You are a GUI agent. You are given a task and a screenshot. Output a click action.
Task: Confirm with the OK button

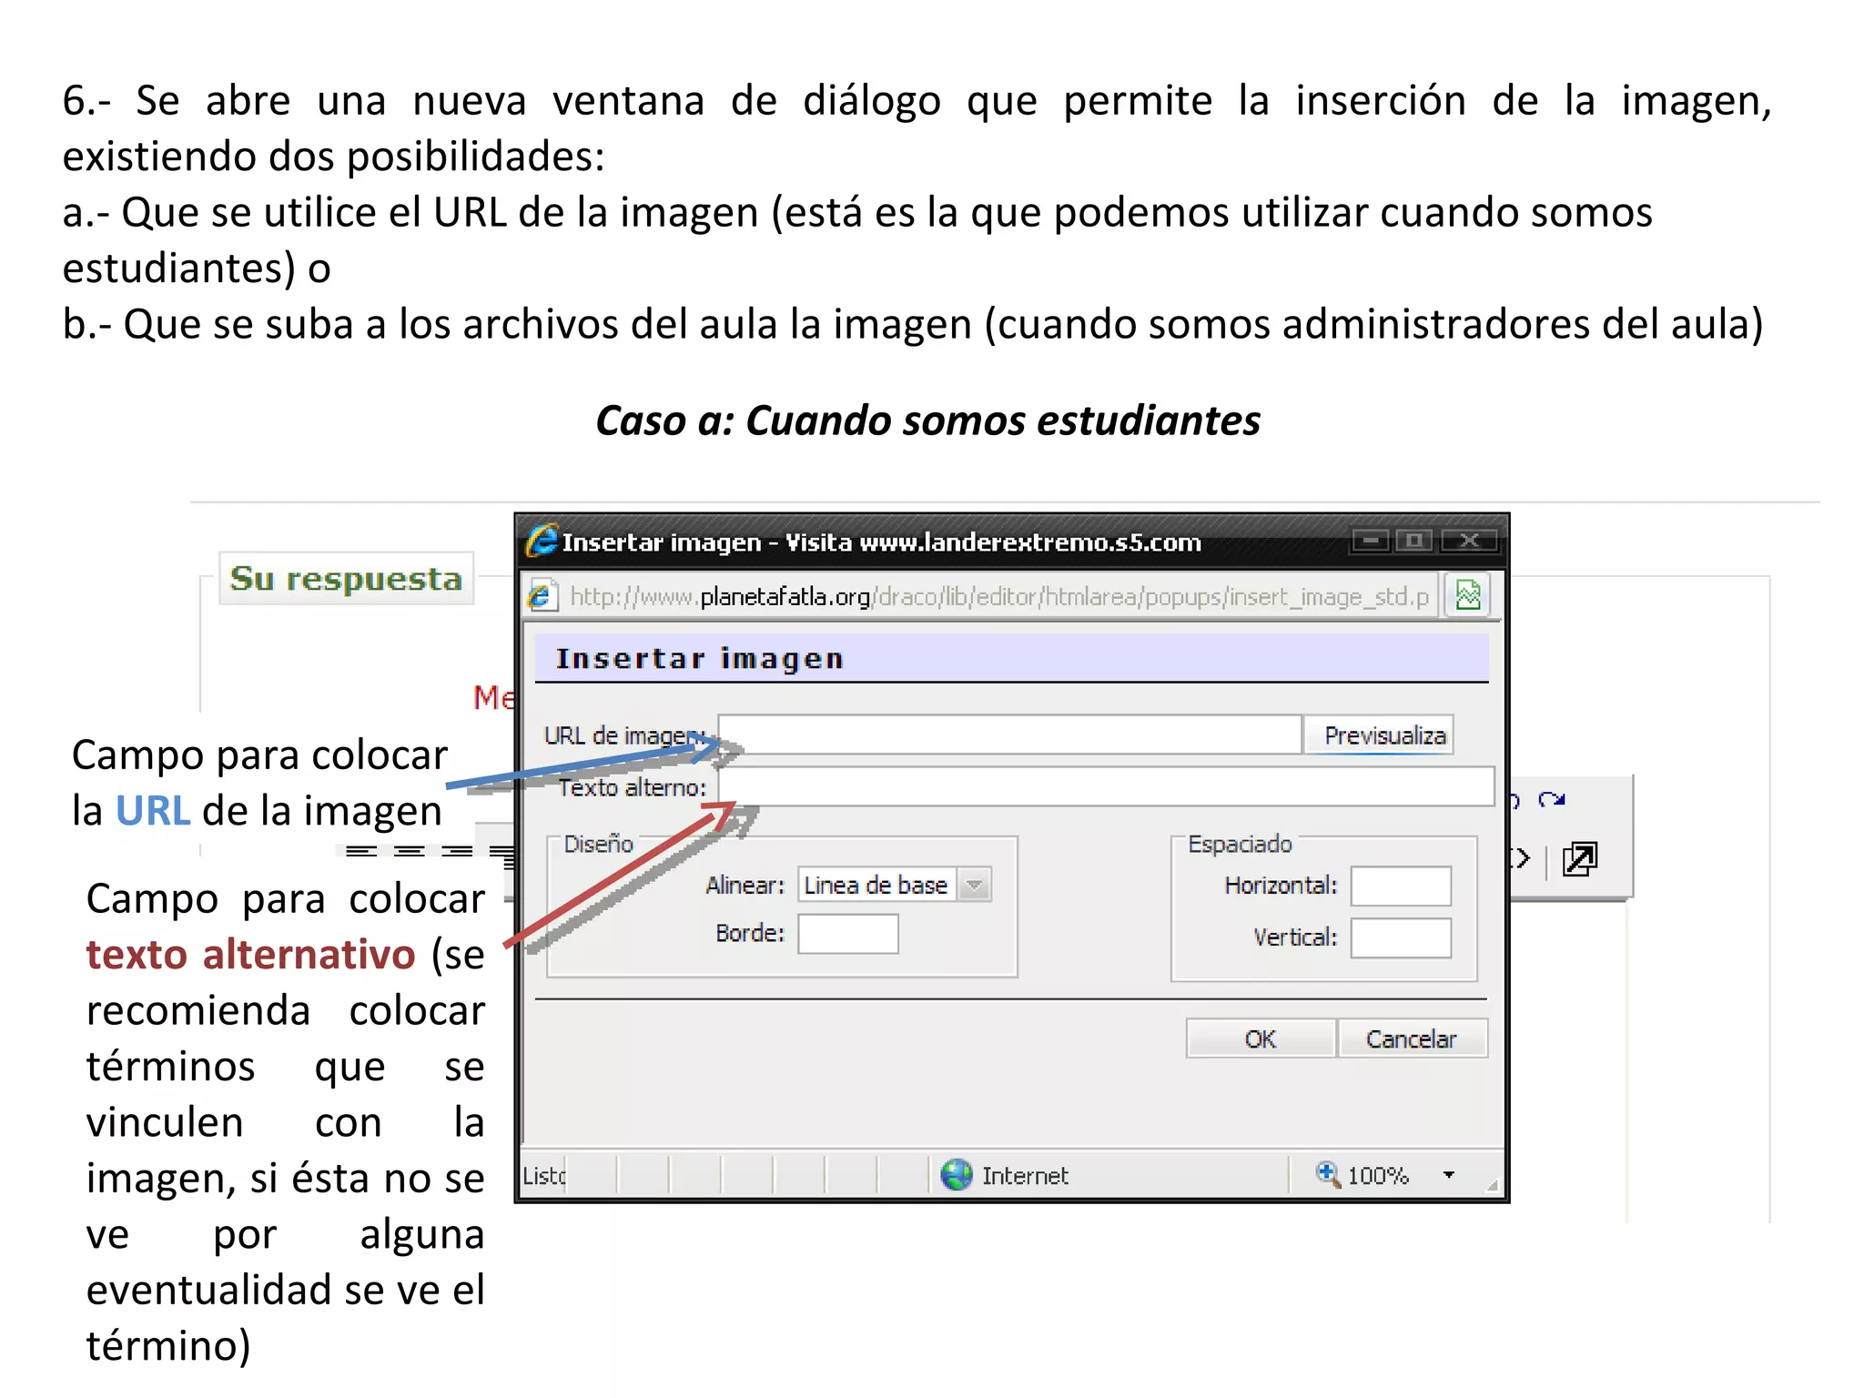tap(1261, 1038)
